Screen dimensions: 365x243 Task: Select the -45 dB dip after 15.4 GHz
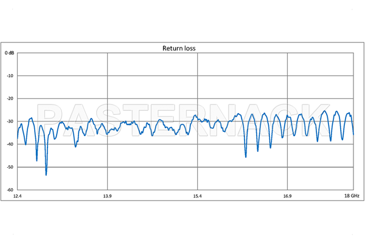tap(246, 156)
